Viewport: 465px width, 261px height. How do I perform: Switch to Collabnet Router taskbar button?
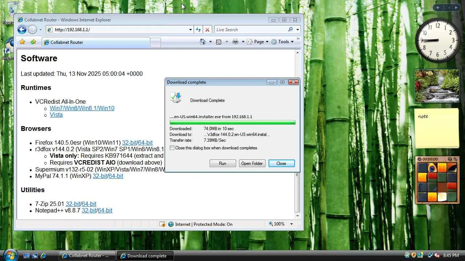point(87,256)
